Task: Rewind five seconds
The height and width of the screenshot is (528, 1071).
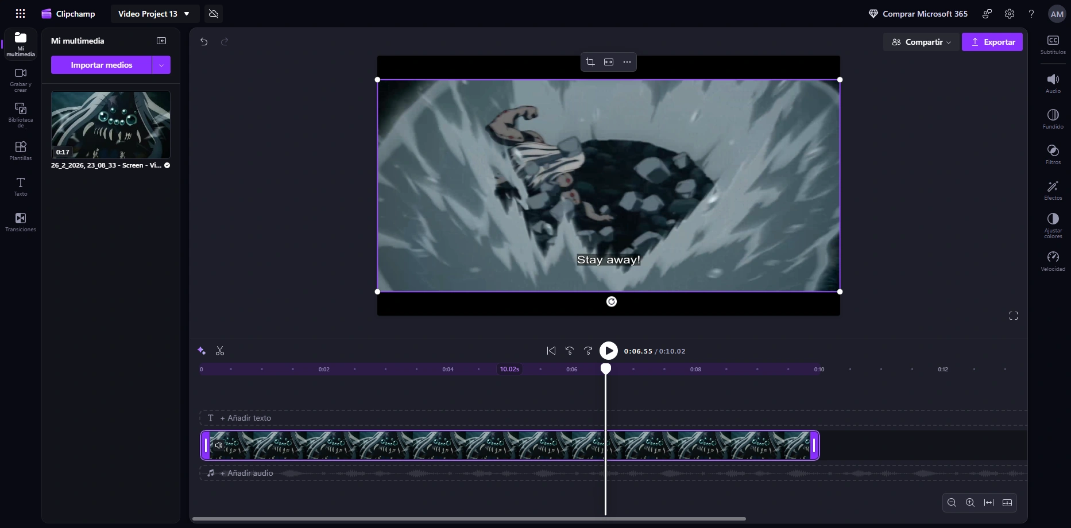Action: tap(570, 351)
